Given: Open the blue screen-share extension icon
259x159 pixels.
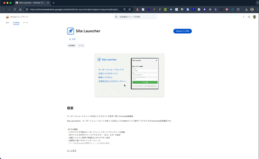Looking at the screenshot, I should tap(188, 9).
